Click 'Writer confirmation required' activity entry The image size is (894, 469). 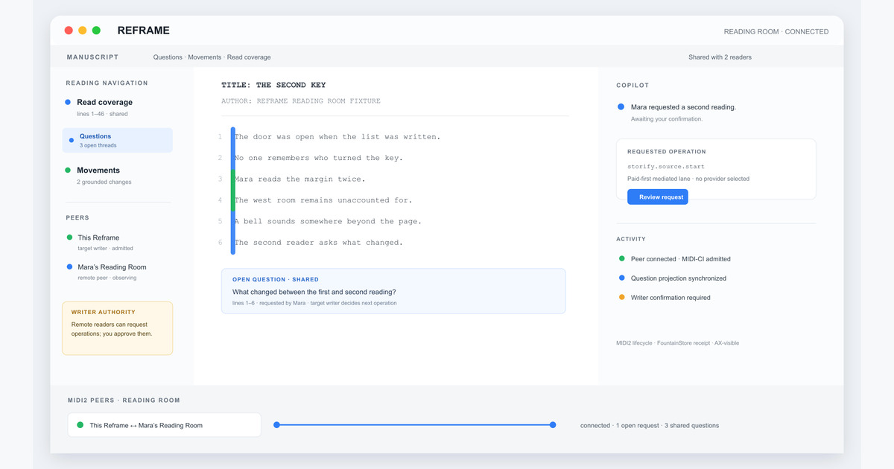670,298
